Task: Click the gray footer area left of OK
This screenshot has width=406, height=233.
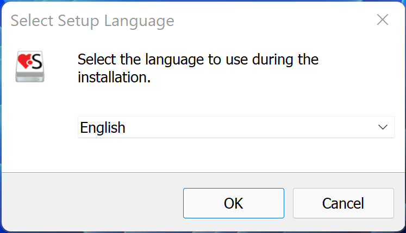Action: coord(92,203)
